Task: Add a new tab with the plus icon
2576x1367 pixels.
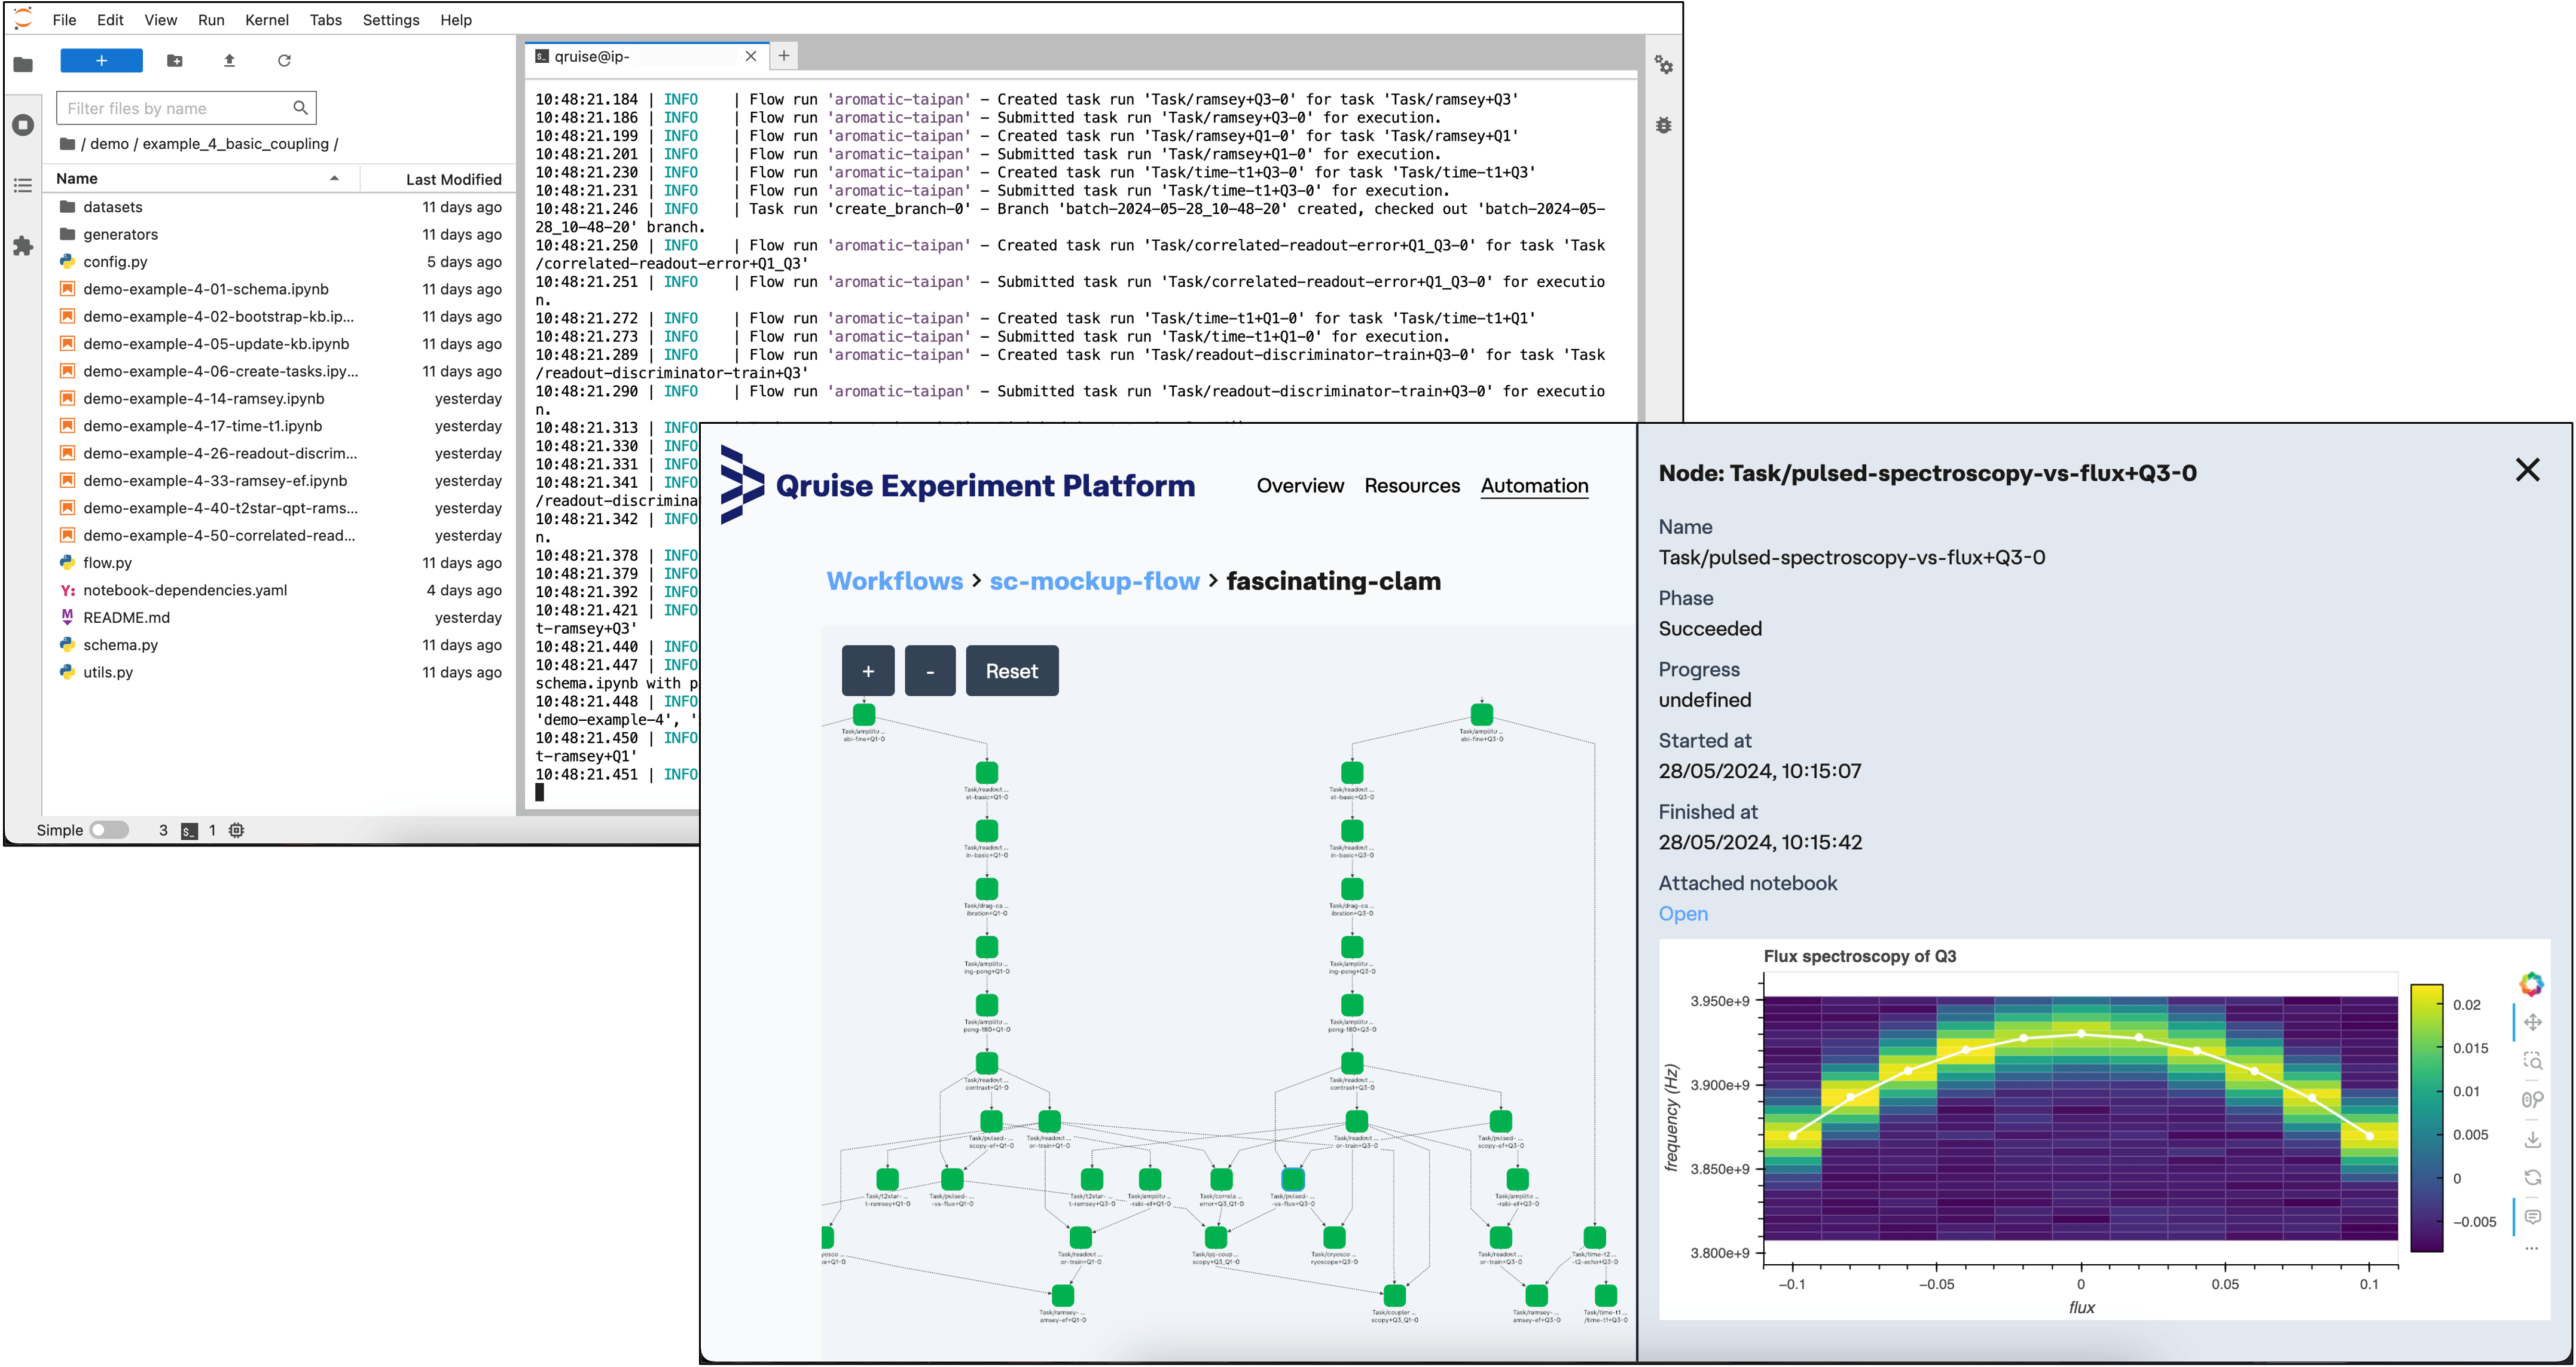Action: pos(784,56)
